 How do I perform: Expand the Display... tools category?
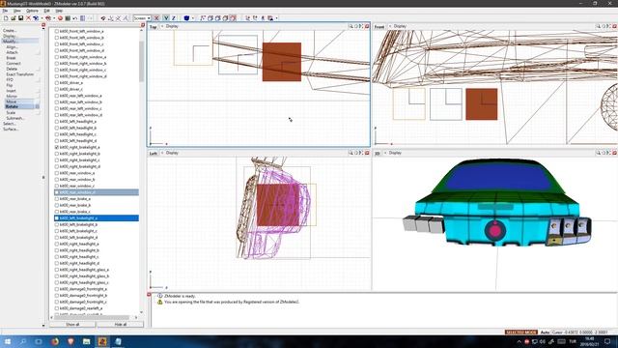click(x=10, y=36)
